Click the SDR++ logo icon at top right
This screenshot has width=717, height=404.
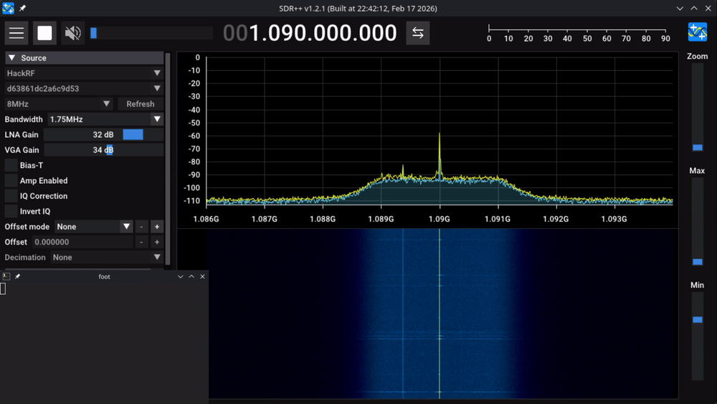[697, 32]
